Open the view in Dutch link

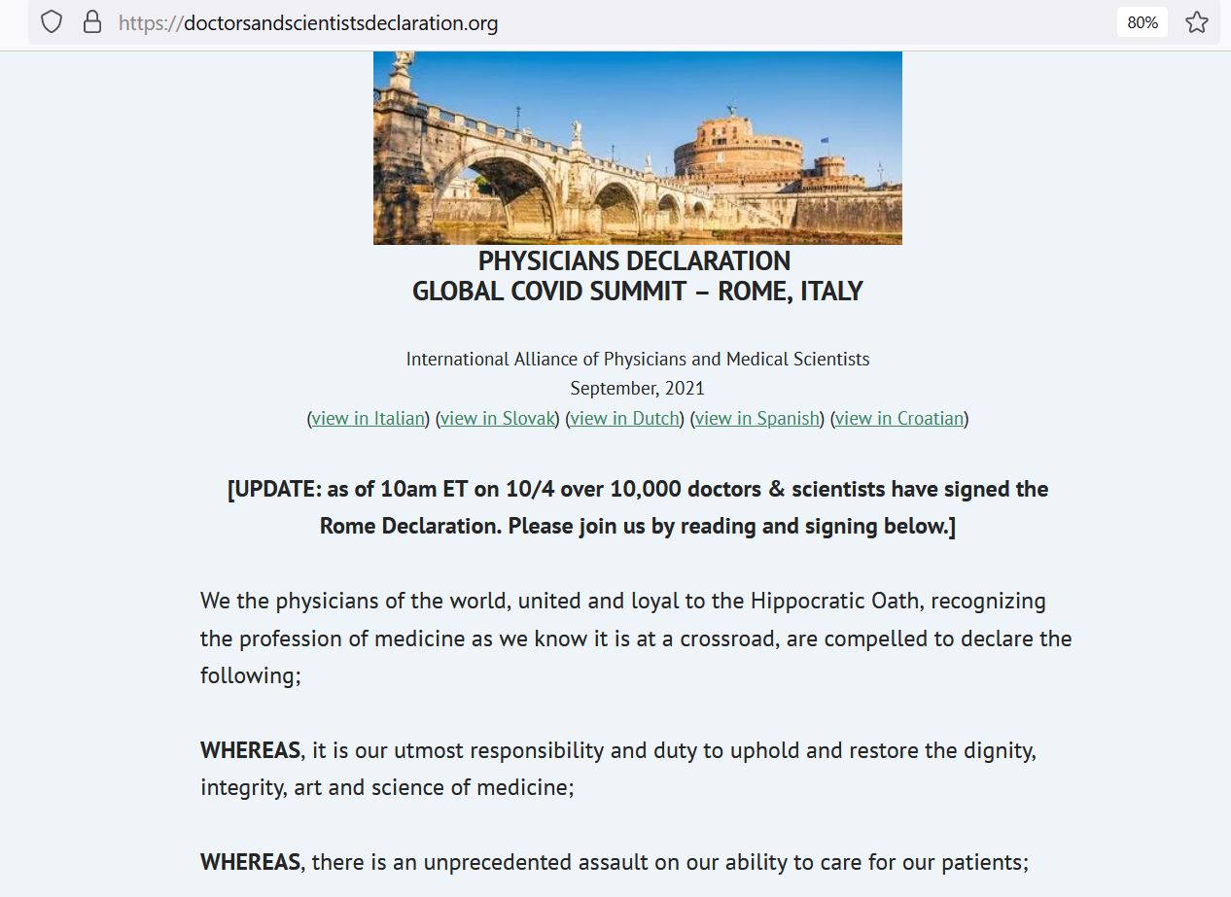click(x=624, y=419)
